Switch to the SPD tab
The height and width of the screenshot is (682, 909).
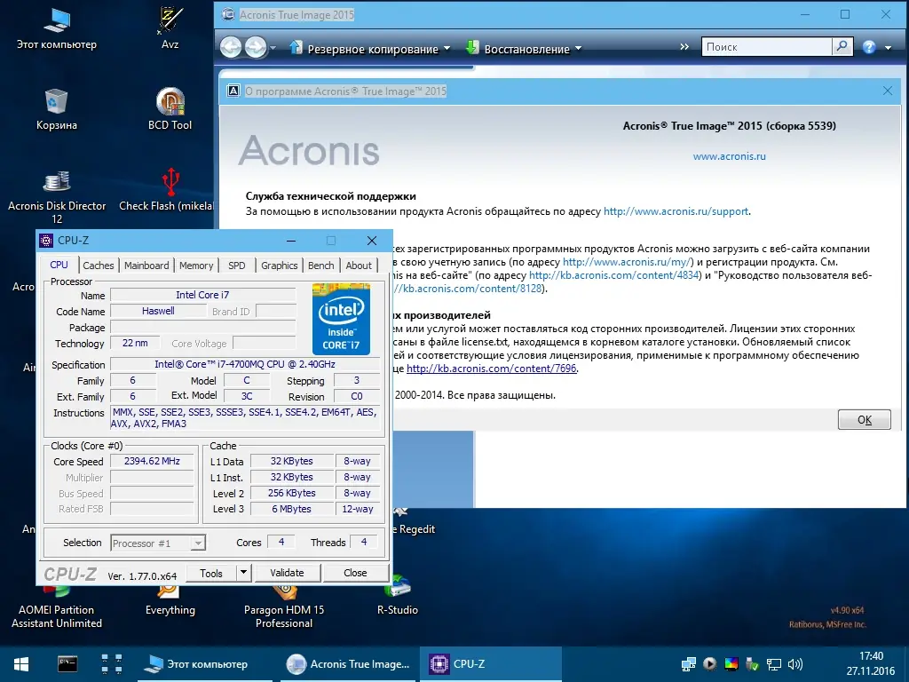236,266
